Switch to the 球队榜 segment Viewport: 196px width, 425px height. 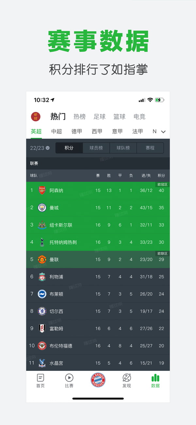tap(123, 148)
